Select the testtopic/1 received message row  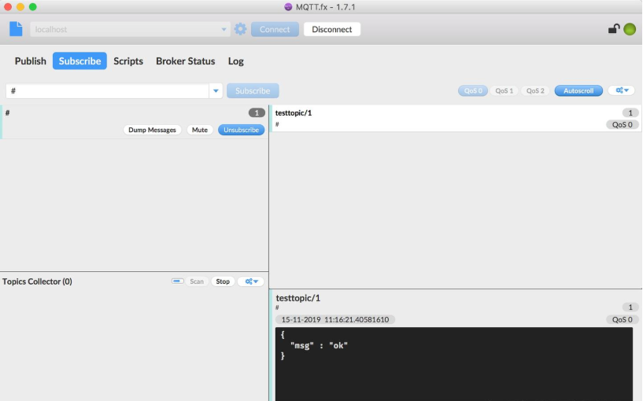pos(456,119)
